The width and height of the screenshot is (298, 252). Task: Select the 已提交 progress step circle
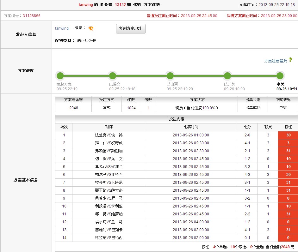click(x=112, y=76)
